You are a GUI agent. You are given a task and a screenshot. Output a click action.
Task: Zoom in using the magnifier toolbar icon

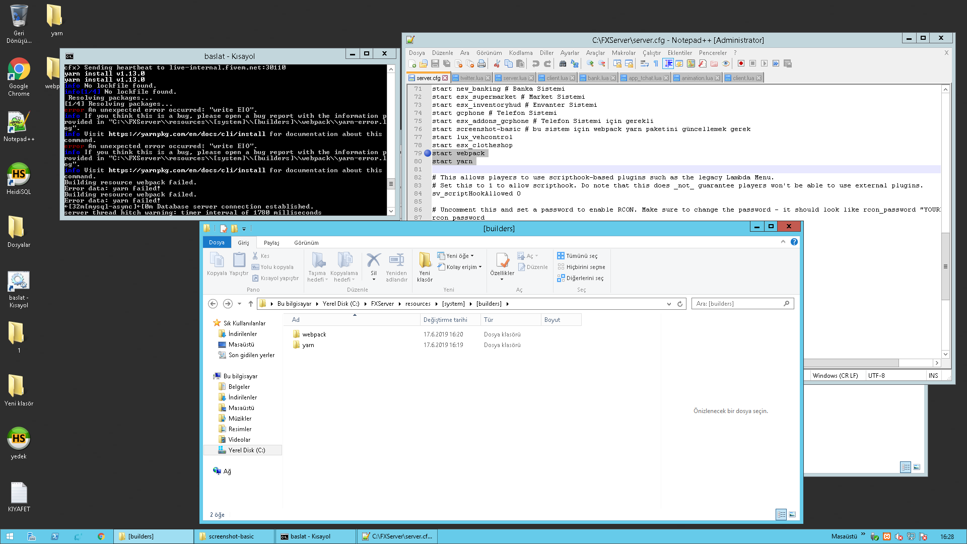(589, 64)
